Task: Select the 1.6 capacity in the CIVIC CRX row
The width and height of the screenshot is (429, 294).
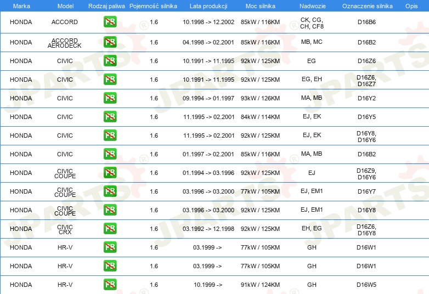Action: point(154,229)
